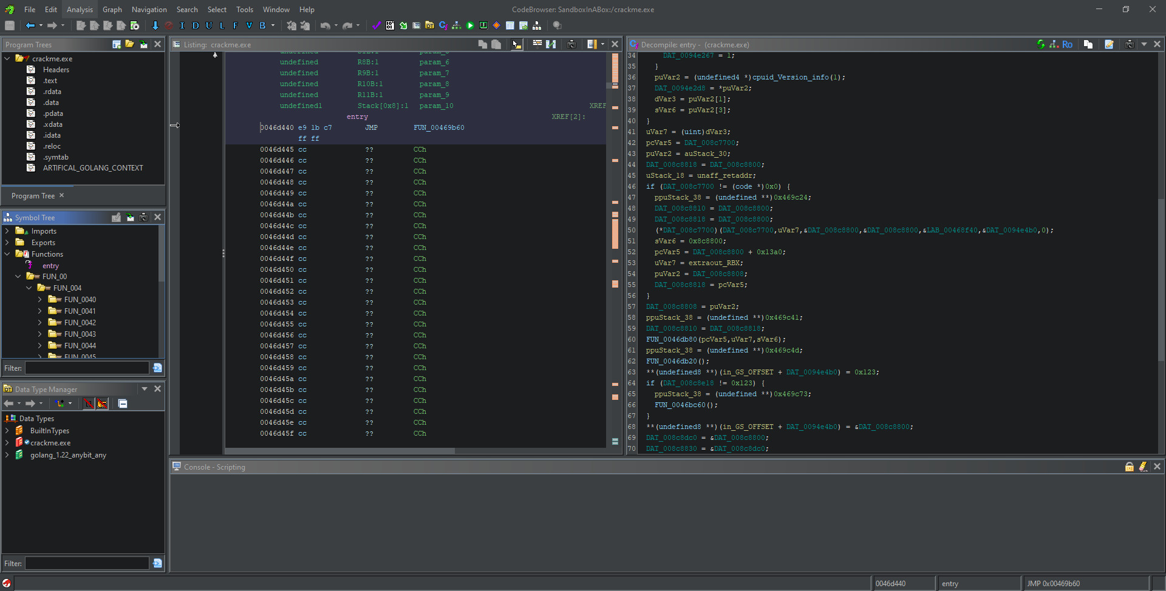Toggle filter pointers icon in Data Type Manager
This screenshot has height=591, width=1166.
click(x=102, y=404)
